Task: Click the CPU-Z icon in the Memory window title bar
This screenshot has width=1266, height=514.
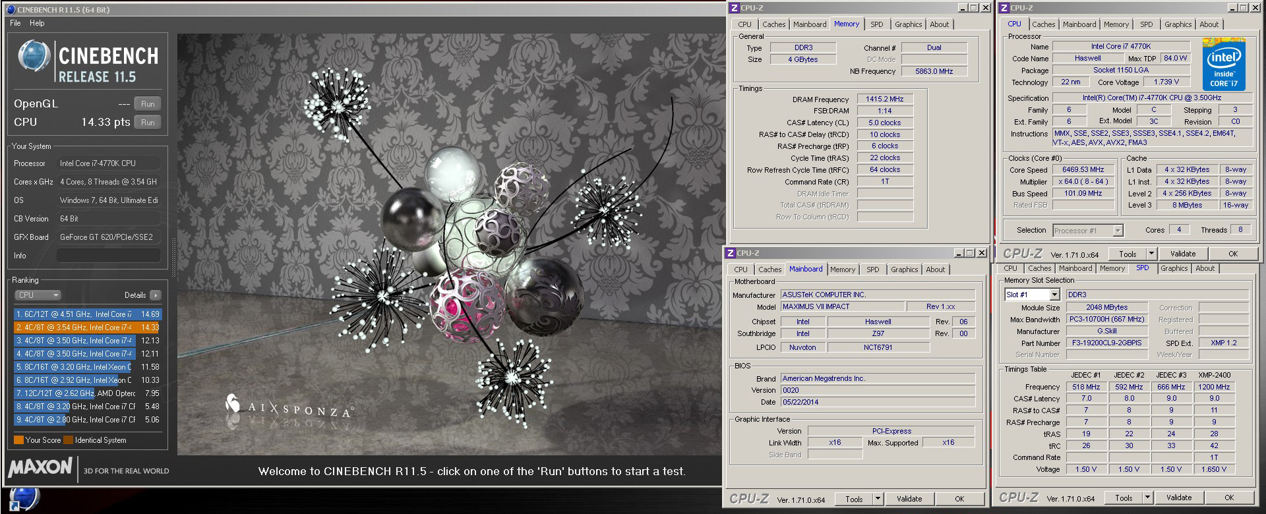Action: click(x=733, y=8)
